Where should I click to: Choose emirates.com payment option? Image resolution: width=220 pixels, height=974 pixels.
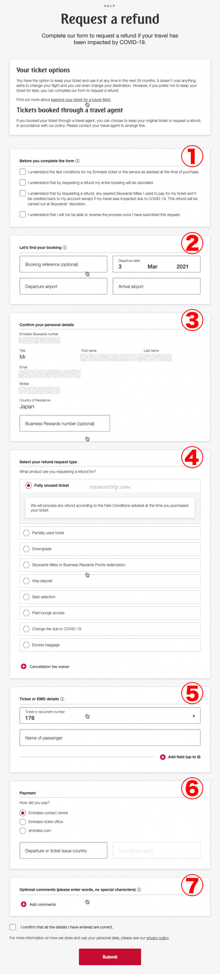(x=23, y=830)
